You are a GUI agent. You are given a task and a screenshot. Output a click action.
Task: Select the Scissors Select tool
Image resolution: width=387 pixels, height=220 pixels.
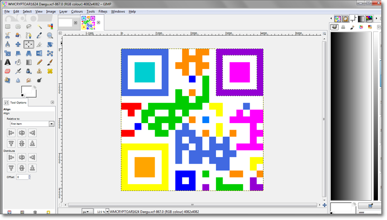click(x=8, y=35)
